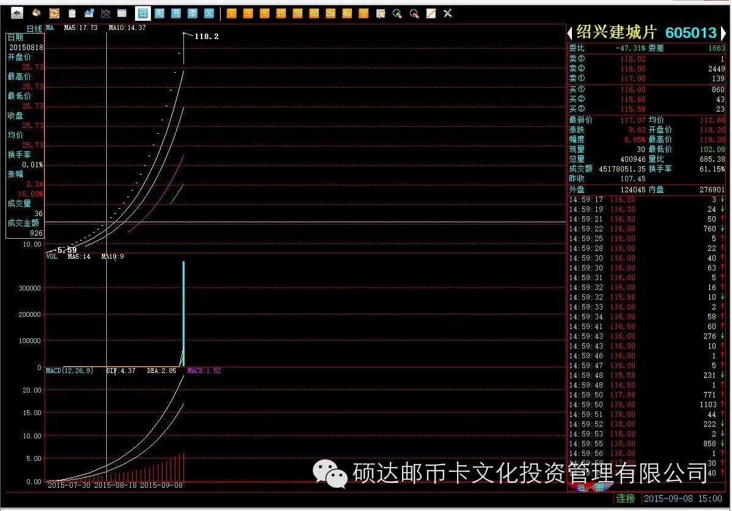Switch to monthly period 月
Image resolution: width=732 pixels, height=511 pixels.
point(176,13)
